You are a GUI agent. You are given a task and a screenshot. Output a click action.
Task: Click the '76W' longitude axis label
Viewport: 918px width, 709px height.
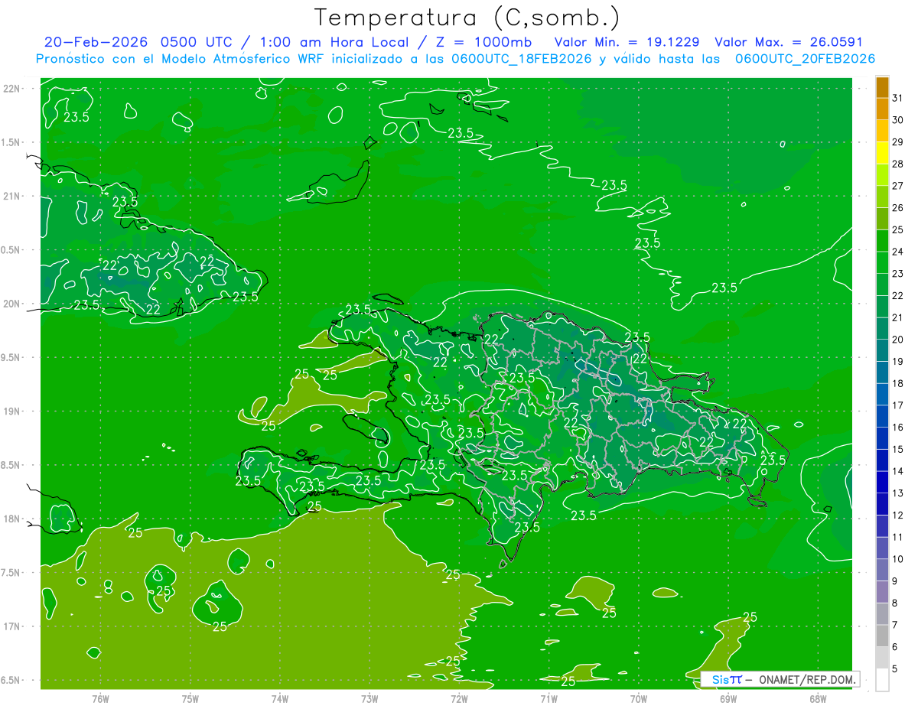click(x=100, y=698)
